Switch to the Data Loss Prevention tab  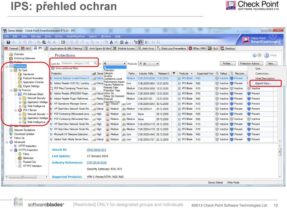[172, 48]
